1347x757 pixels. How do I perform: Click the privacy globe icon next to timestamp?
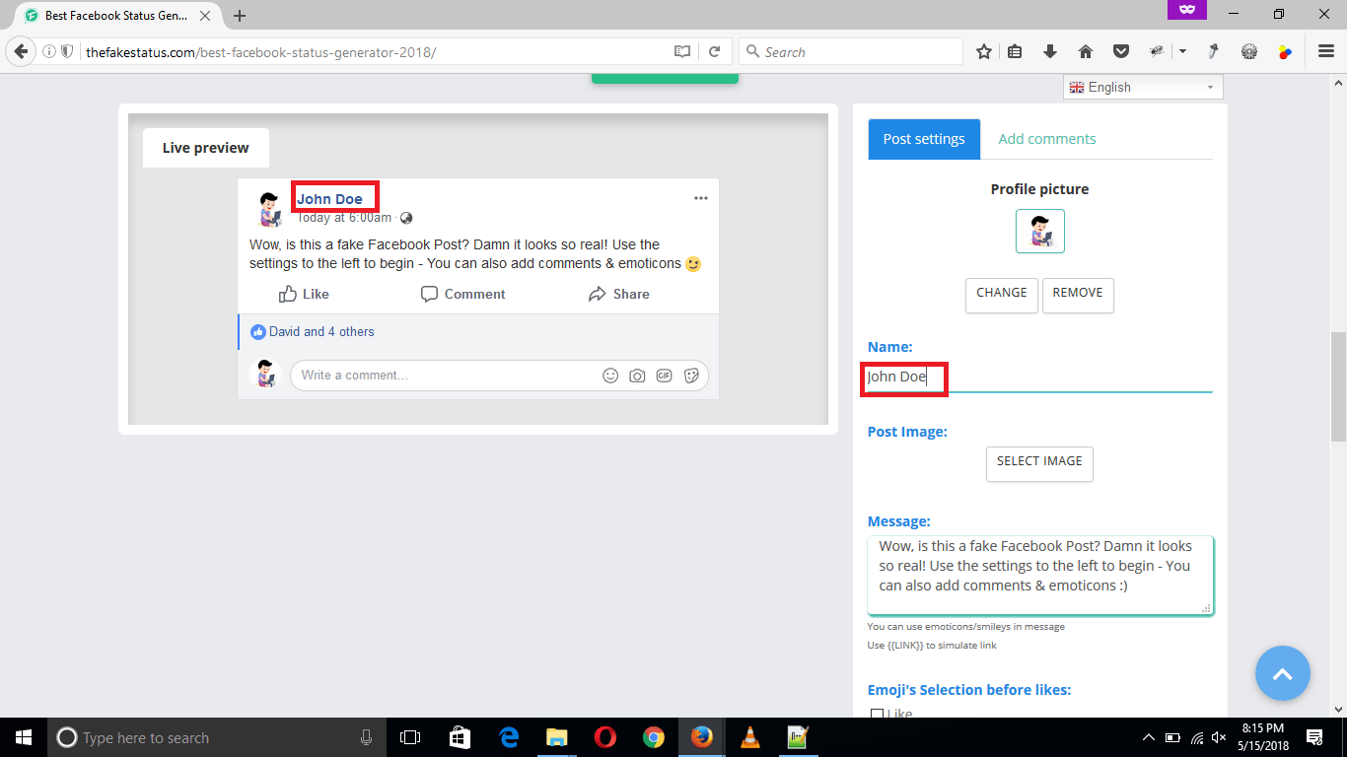[x=406, y=217]
